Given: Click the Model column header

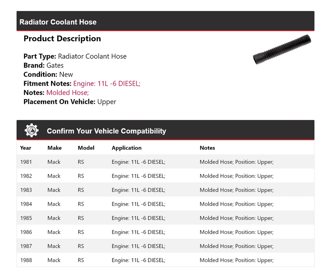Looking at the screenshot, I should pos(86,148).
